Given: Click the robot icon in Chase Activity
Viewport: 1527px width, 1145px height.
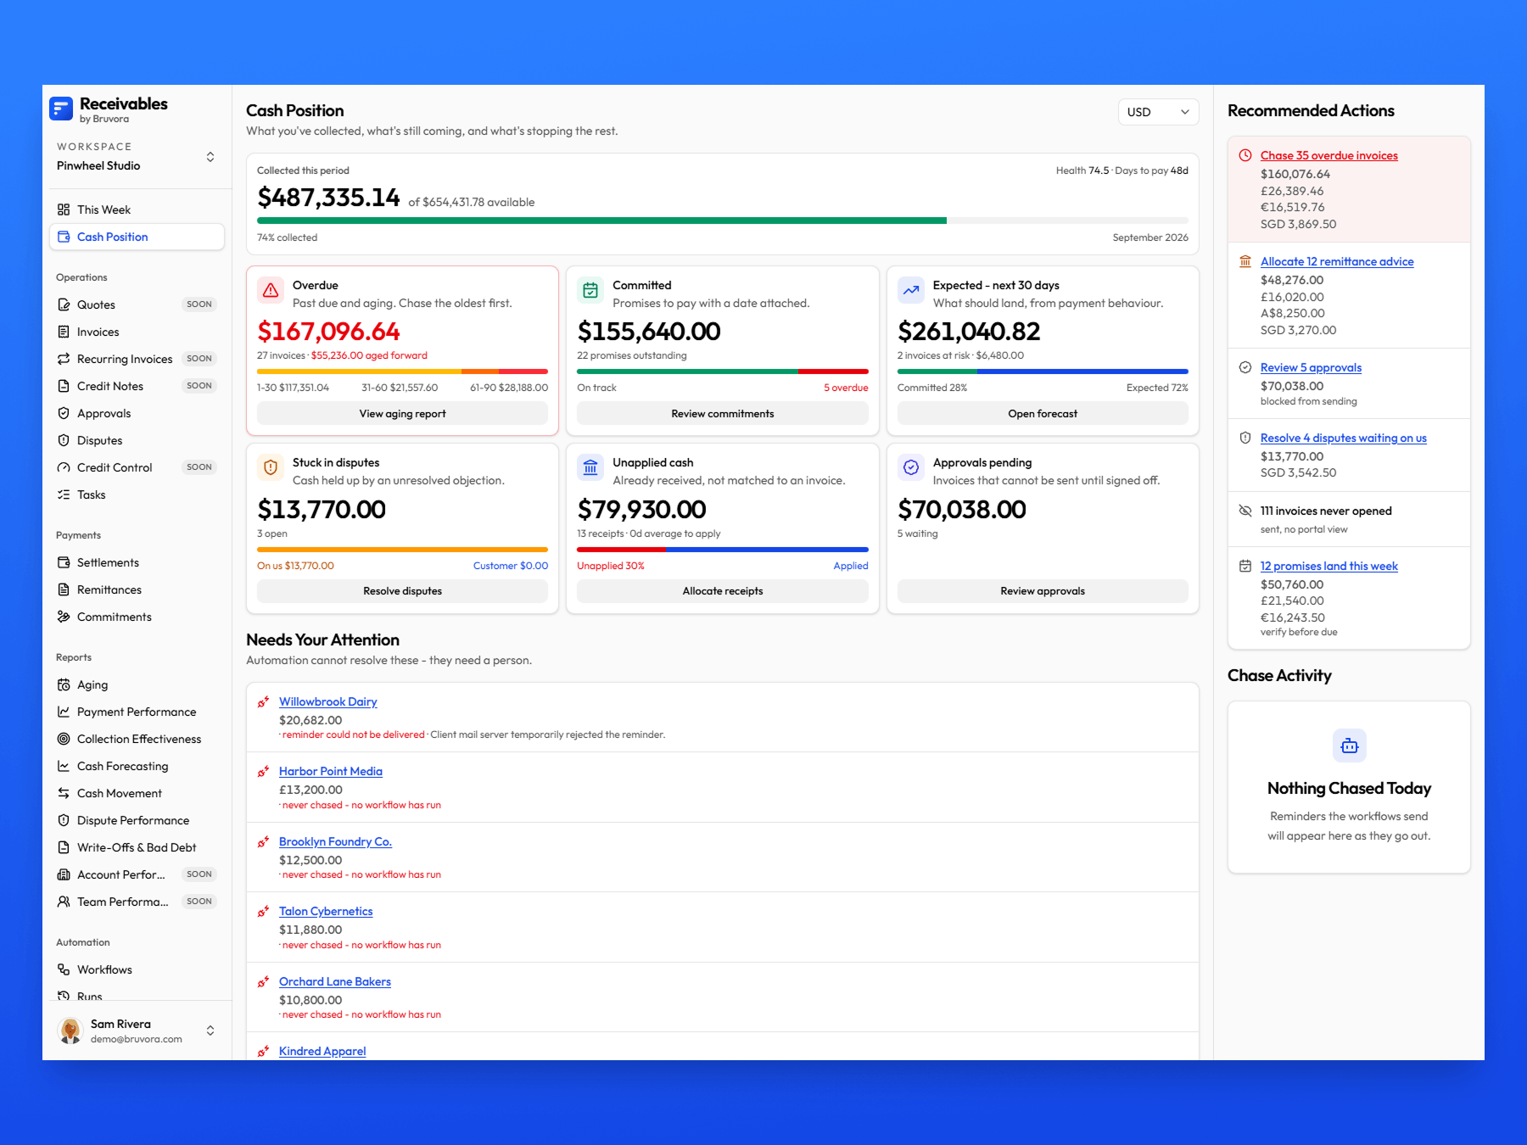Looking at the screenshot, I should click(1349, 746).
